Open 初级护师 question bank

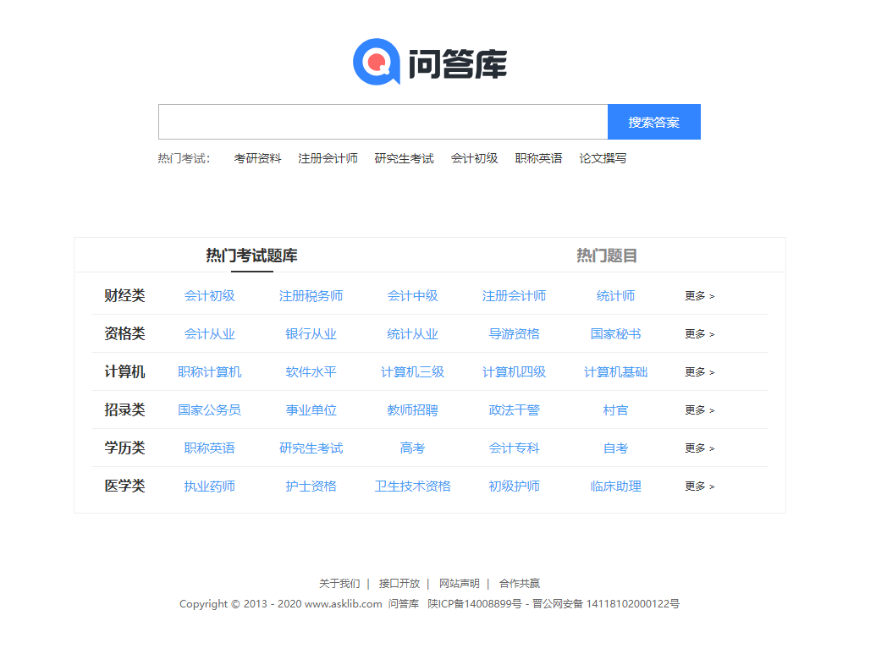[515, 486]
